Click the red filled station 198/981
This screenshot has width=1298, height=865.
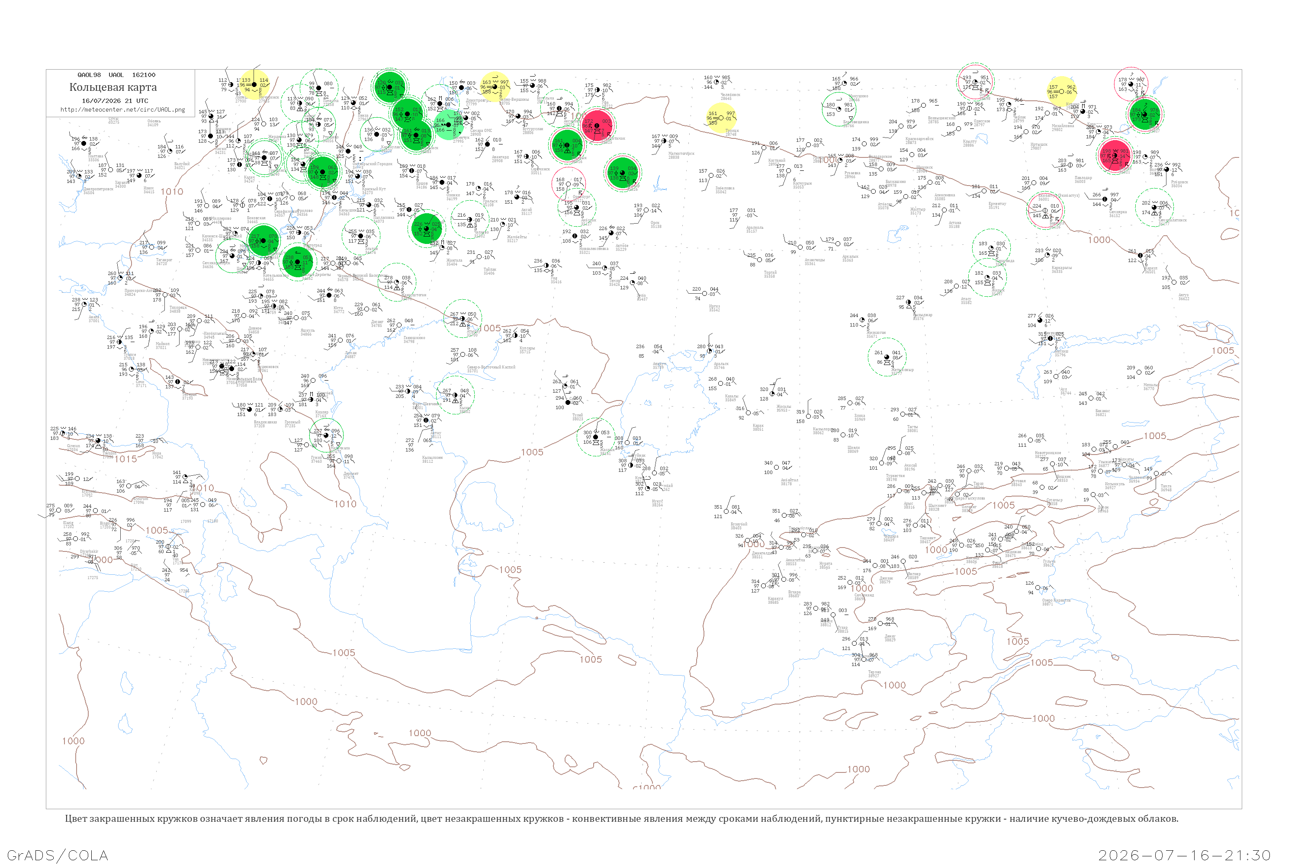tap(1115, 156)
